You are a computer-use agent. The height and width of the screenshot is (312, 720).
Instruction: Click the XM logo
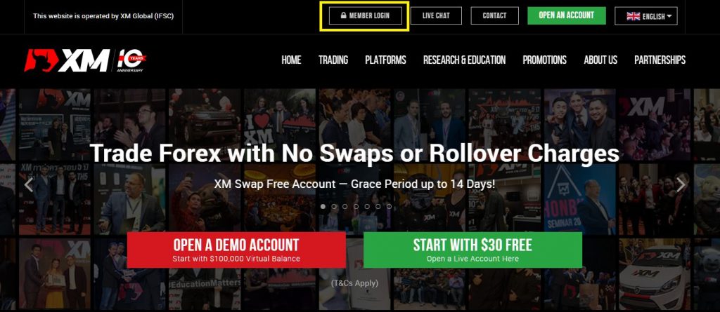click(x=67, y=60)
